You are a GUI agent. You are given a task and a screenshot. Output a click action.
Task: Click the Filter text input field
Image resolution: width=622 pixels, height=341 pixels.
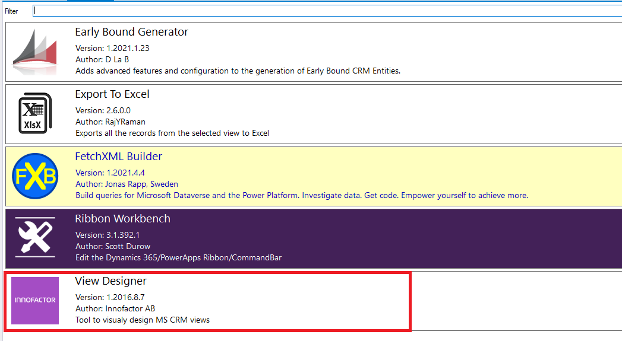(x=327, y=11)
